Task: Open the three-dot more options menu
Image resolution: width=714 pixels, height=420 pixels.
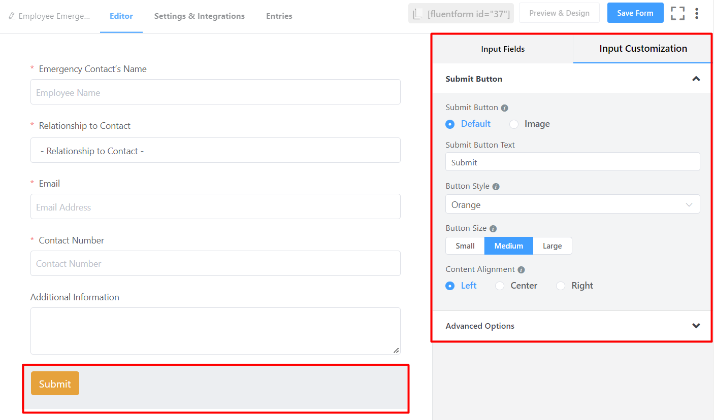Action: 697,13
